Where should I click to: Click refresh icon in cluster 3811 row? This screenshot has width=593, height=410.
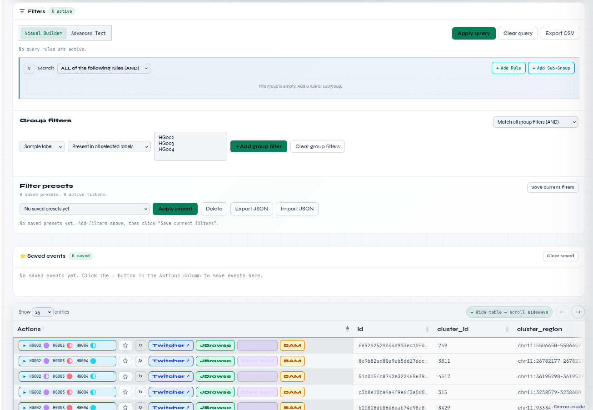140,361
